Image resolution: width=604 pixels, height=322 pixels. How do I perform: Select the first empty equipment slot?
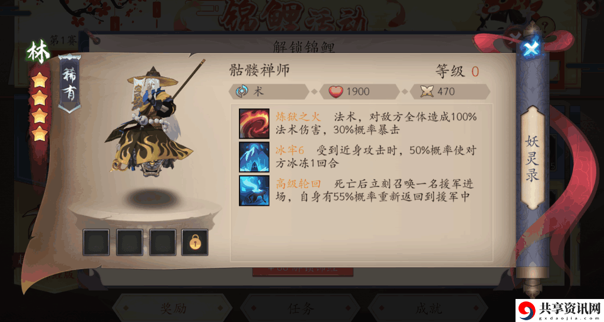point(96,242)
